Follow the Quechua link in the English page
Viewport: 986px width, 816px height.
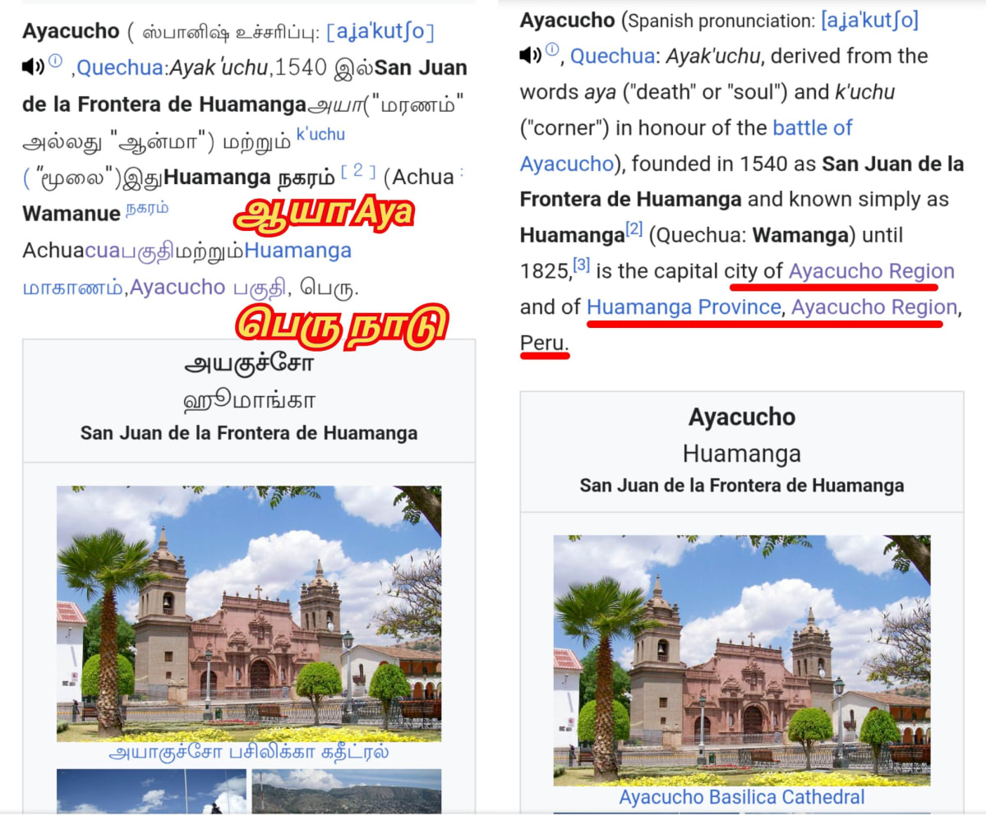pos(614,57)
